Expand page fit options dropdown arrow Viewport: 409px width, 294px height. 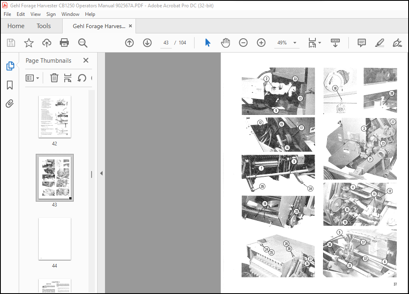[320, 43]
